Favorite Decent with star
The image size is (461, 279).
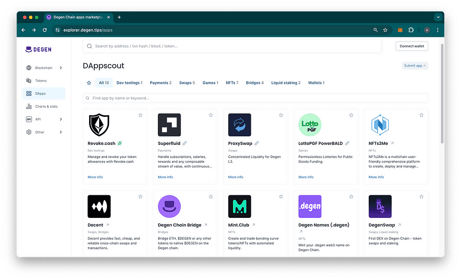(x=141, y=196)
